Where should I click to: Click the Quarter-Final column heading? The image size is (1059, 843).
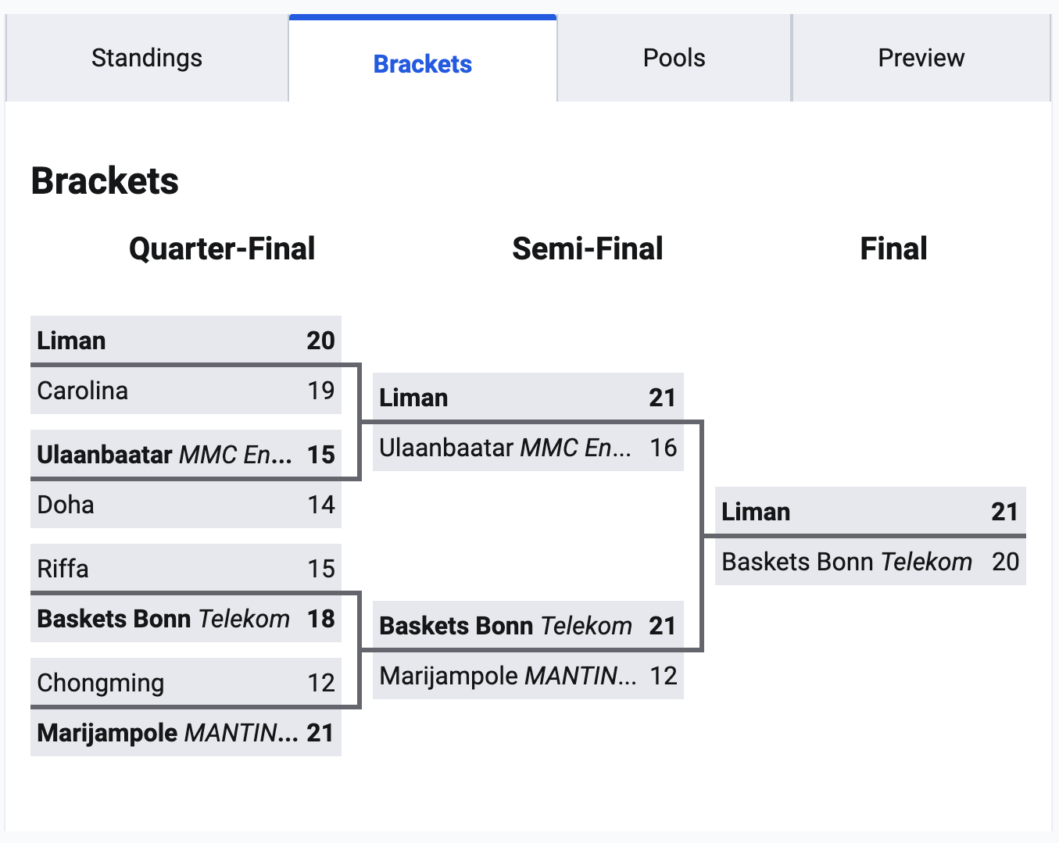[x=222, y=248]
